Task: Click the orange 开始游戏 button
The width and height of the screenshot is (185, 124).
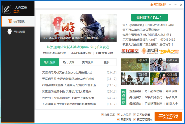Action: click(x=168, y=117)
